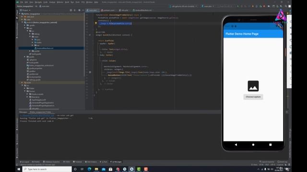Tap the emulator Recents square button

point(271,145)
